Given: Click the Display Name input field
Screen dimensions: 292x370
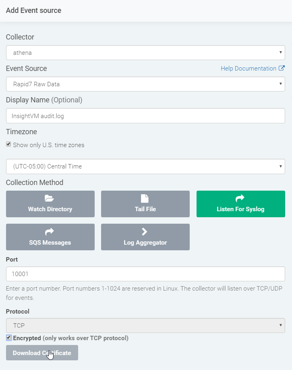Looking at the screenshot, I should click(x=145, y=116).
